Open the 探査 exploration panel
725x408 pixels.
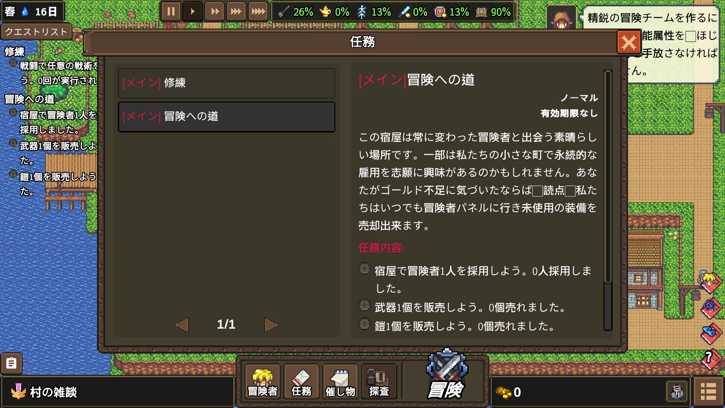coord(379,382)
